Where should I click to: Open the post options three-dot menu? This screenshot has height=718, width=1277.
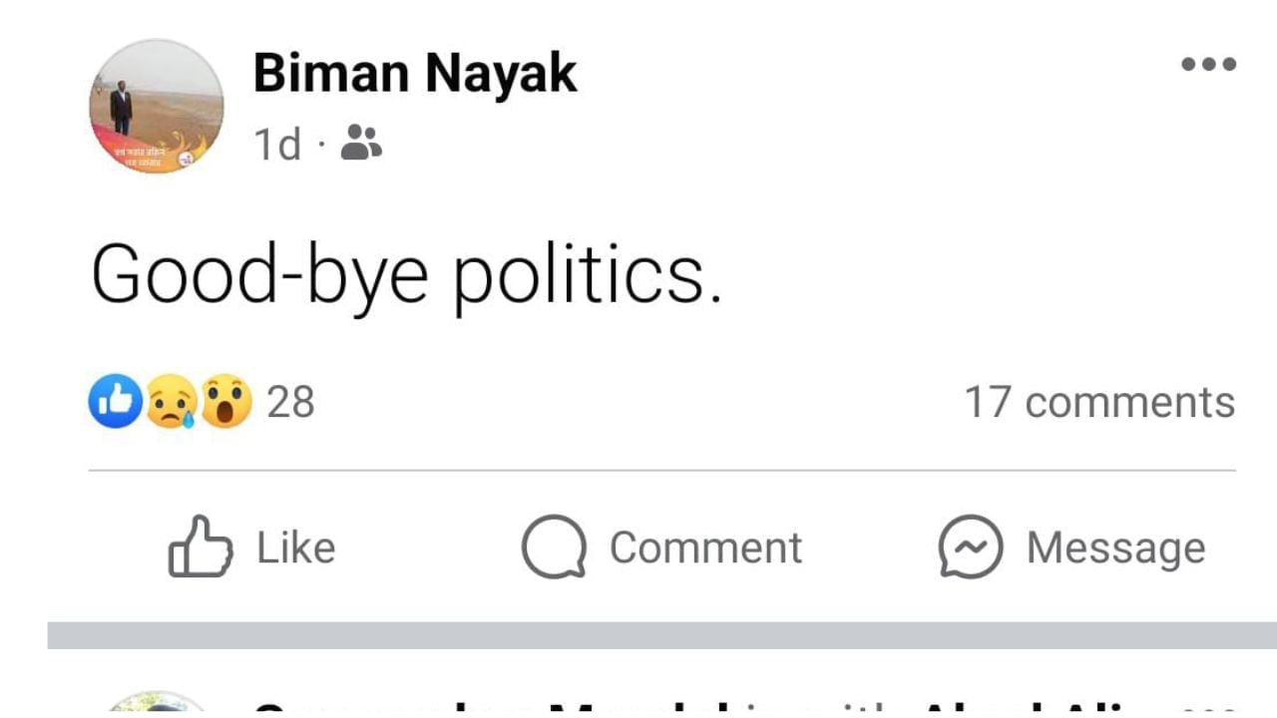pos(1208,63)
